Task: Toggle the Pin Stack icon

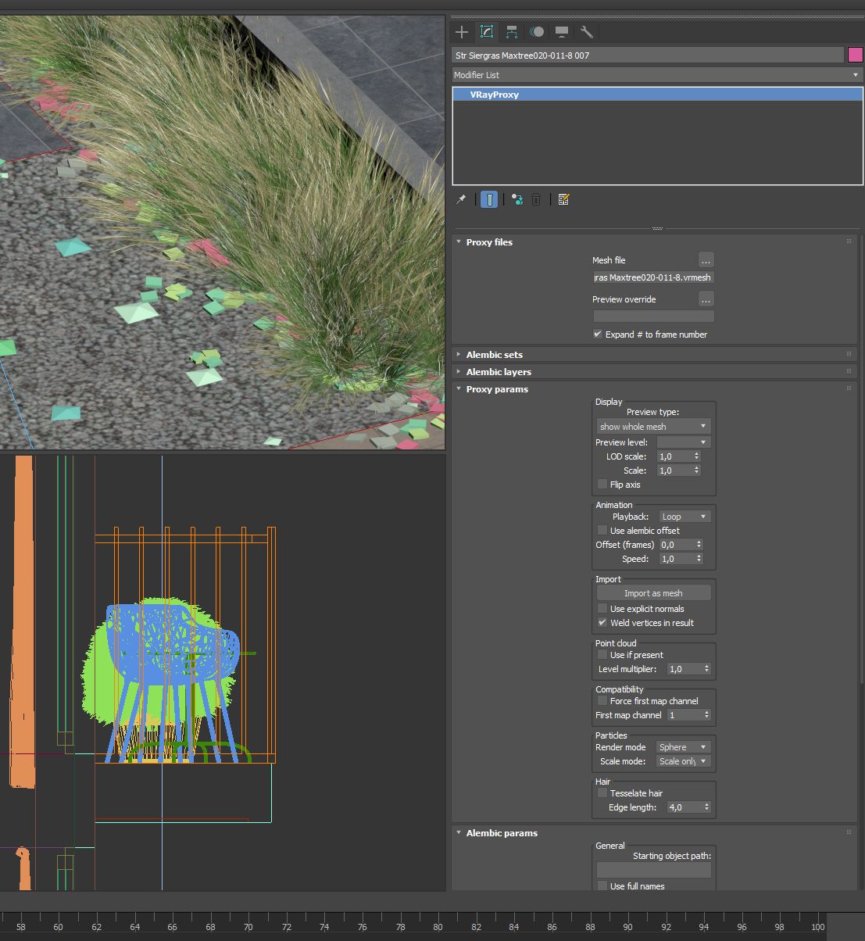Action: (x=461, y=199)
